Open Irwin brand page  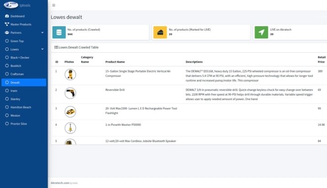(14, 91)
